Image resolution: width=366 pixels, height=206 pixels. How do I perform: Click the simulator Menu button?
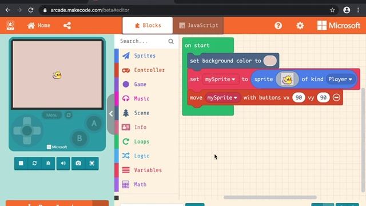52,115
